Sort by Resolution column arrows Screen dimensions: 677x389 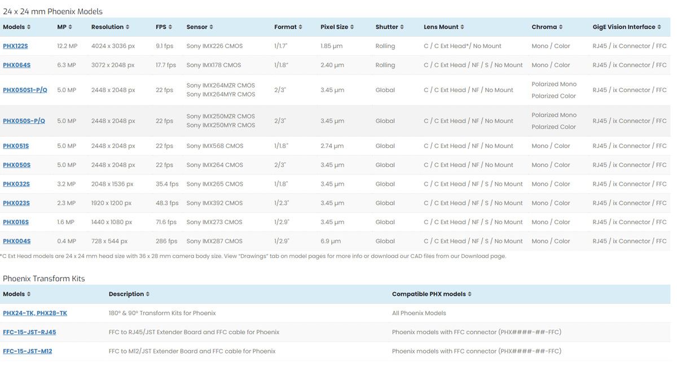[x=128, y=27]
